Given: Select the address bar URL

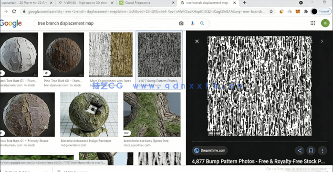Looking at the screenshot, I should coord(146,11).
